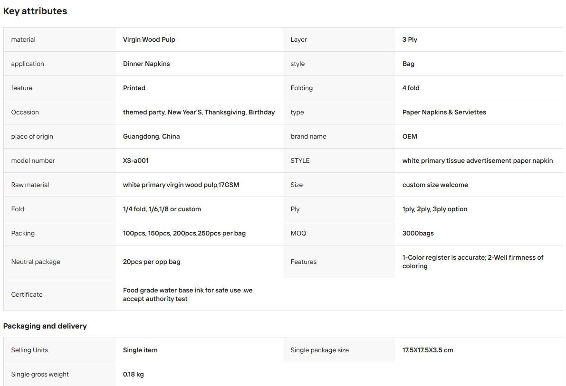Image resolution: width=566 pixels, height=386 pixels.
Task: Select the 3000bags MOQ value
Action: coord(418,233)
